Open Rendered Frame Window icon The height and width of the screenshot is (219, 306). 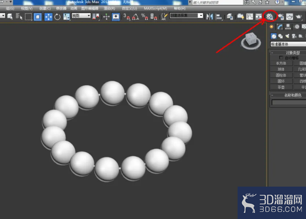[290, 17]
